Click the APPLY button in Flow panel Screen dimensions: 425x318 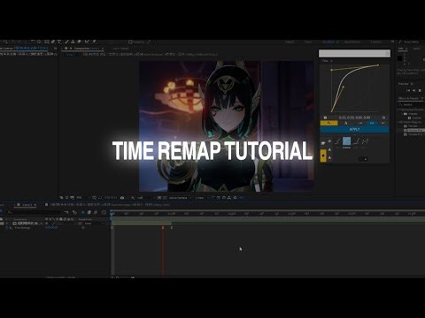pos(354,129)
